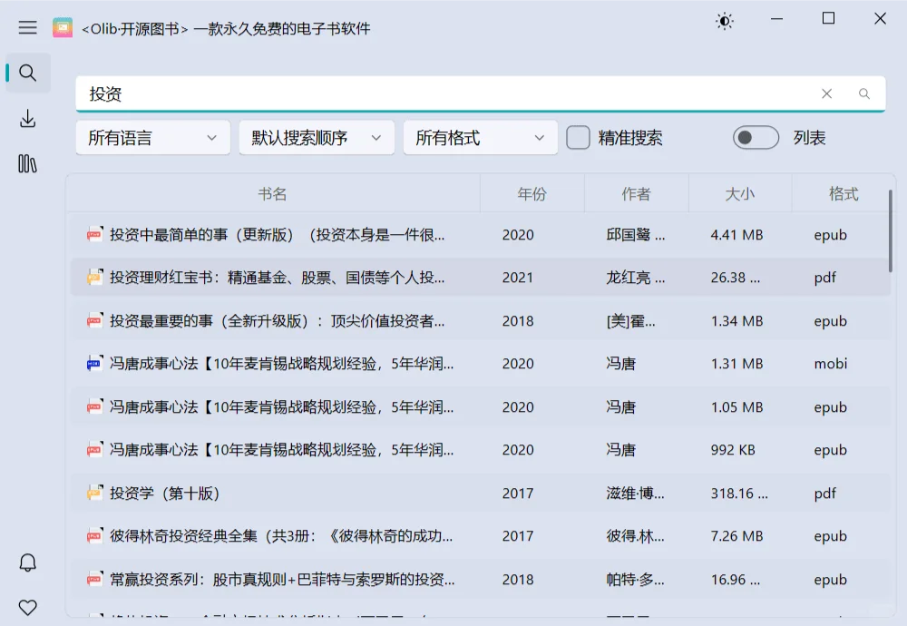
Task: Open the search page in sidebar
Action: click(x=28, y=73)
